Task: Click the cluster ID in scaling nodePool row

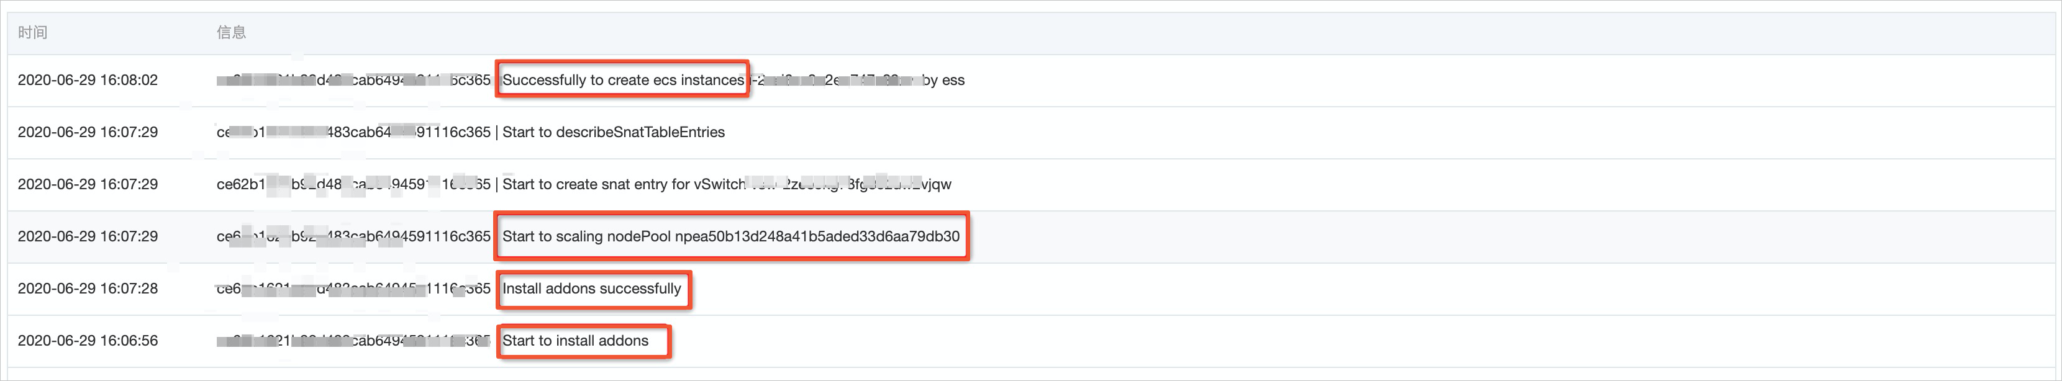Action: [353, 236]
